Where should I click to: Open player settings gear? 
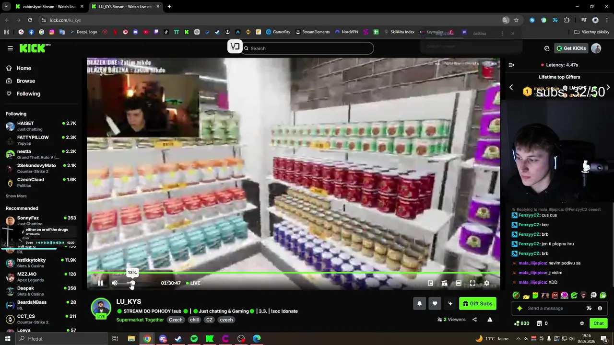click(486, 283)
